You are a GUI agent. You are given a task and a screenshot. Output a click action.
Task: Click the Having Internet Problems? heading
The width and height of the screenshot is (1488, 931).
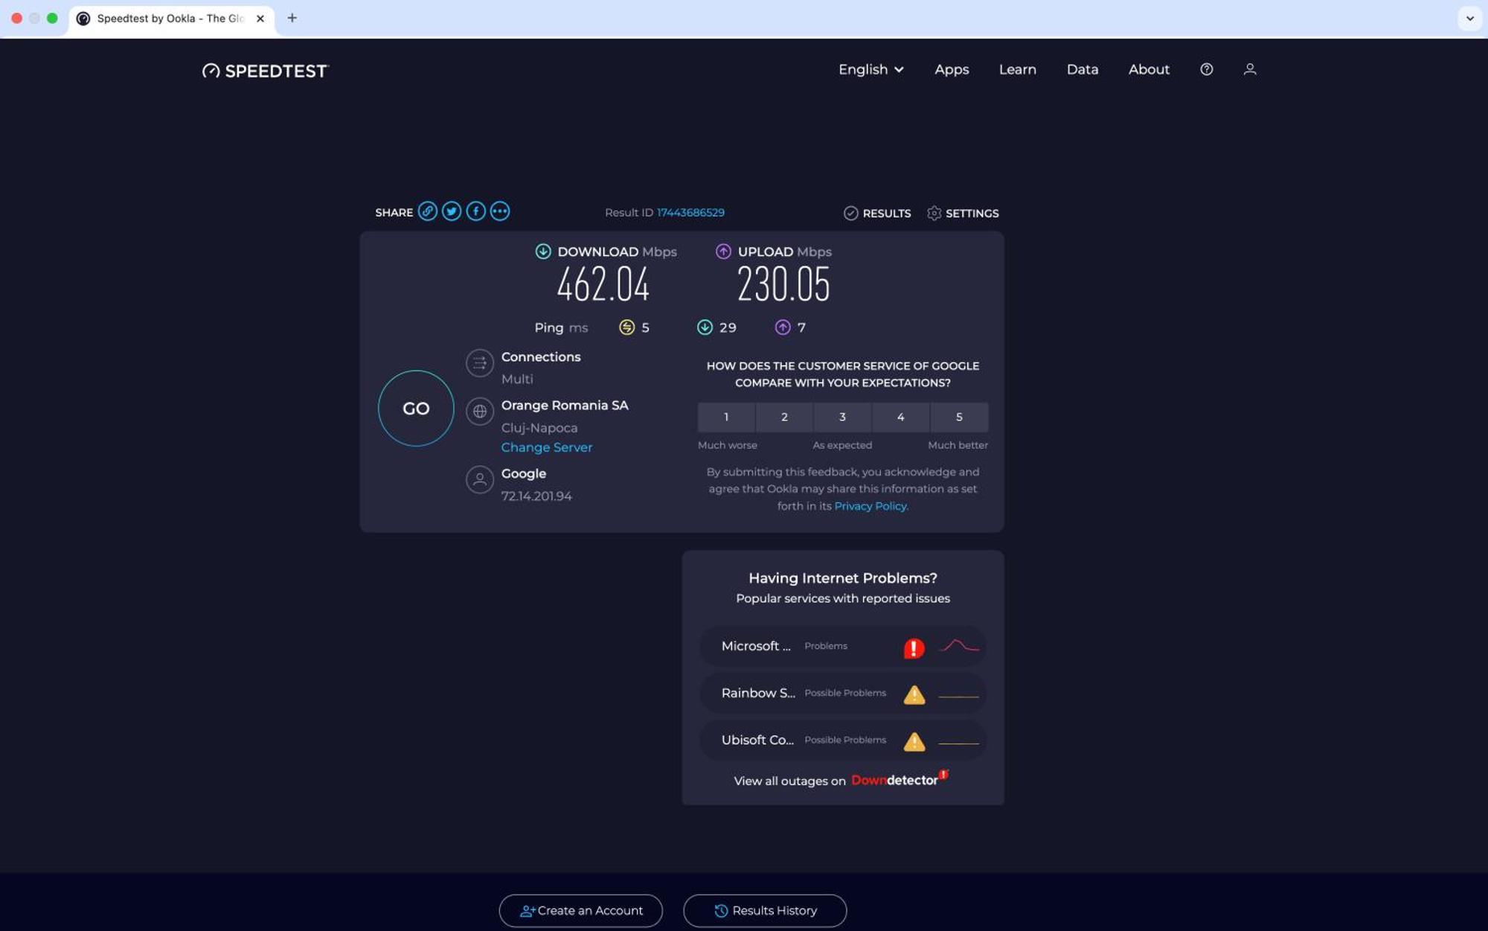(843, 578)
